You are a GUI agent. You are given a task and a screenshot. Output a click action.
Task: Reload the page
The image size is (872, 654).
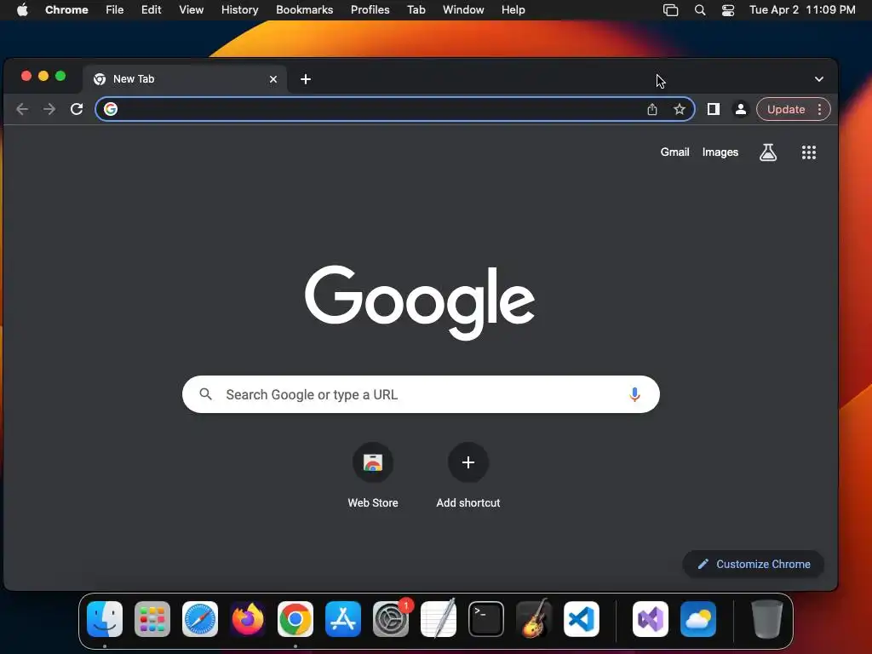point(77,109)
